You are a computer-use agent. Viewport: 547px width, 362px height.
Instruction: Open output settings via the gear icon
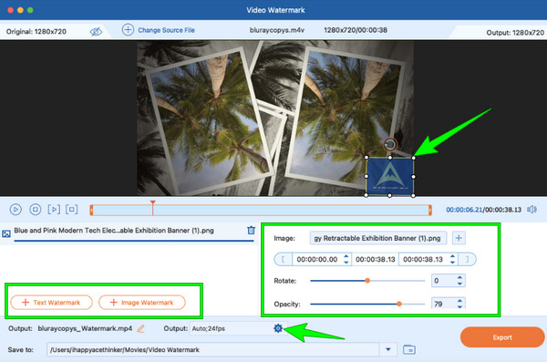click(x=278, y=328)
